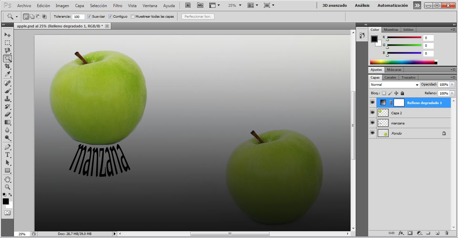
Task: Disable the Contiguo checkbox
Action: point(110,16)
